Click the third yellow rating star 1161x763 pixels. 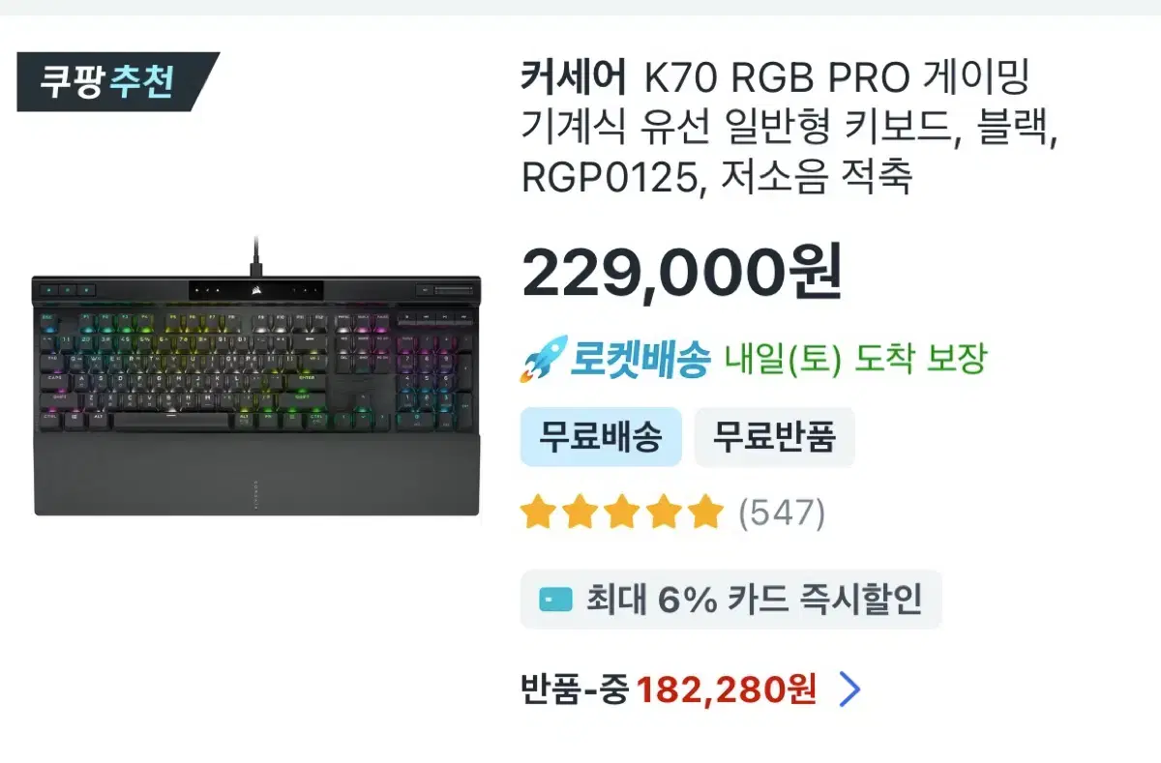point(621,513)
